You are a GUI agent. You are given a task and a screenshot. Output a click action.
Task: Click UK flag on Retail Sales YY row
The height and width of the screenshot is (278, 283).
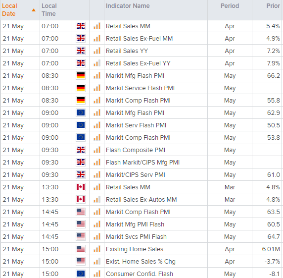(x=81, y=51)
